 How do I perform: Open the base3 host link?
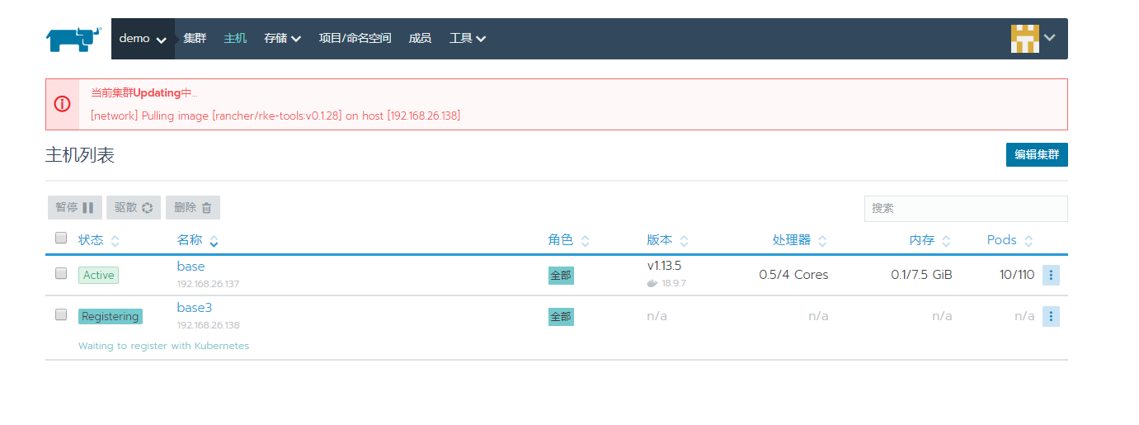click(195, 308)
